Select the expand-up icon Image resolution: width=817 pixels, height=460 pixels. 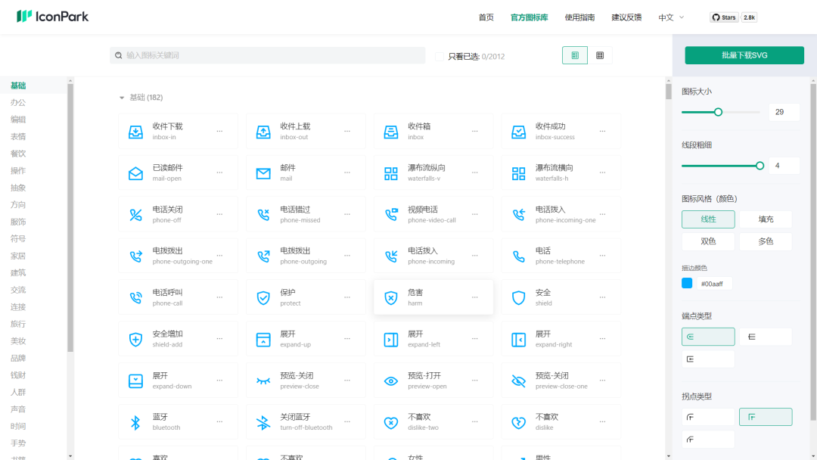click(263, 339)
